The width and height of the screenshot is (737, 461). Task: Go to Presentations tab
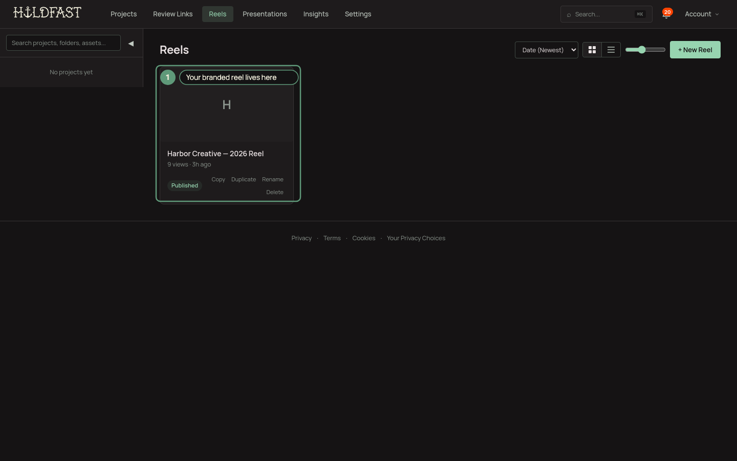(x=265, y=14)
